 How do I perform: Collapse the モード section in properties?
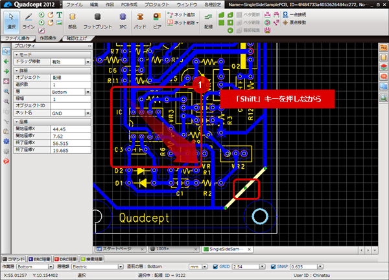point(17,54)
